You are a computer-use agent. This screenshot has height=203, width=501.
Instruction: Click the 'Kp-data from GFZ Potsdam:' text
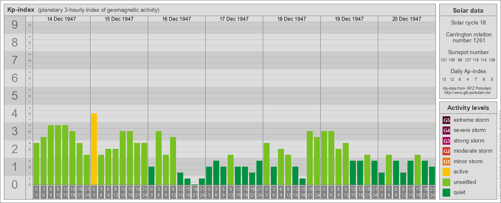click(x=468, y=88)
